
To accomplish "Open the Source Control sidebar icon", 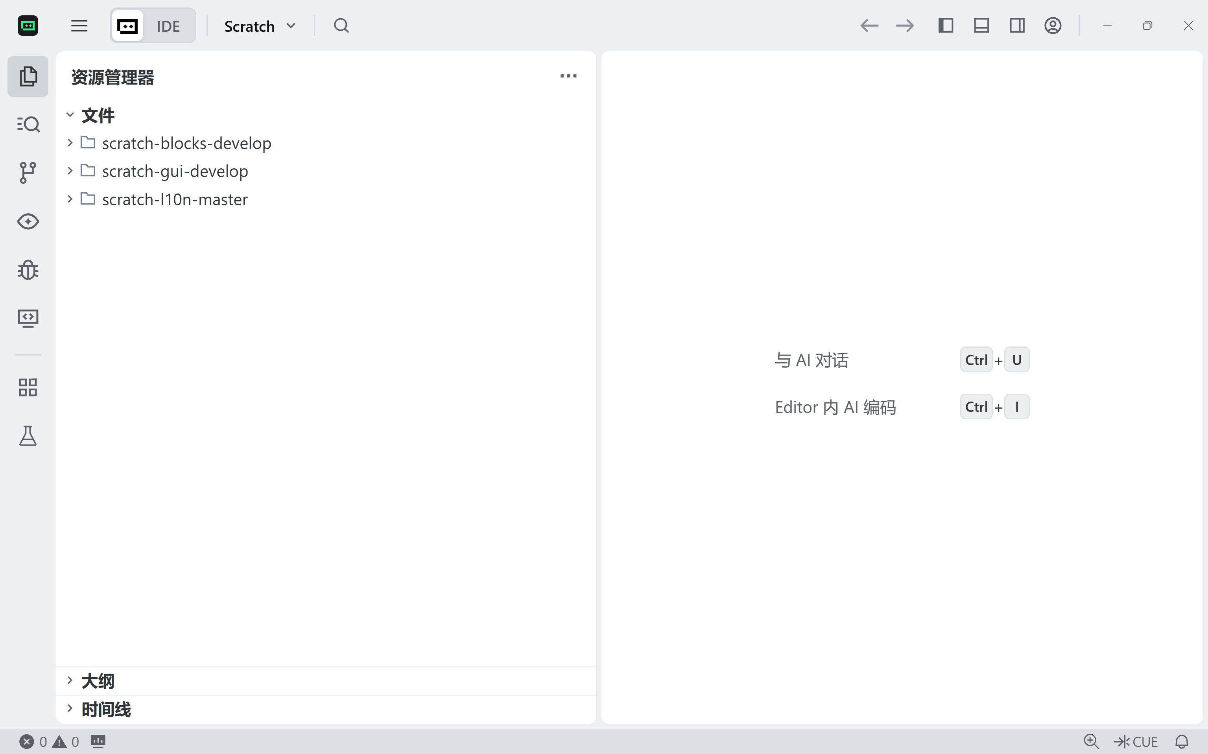I will [x=28, y=173].
